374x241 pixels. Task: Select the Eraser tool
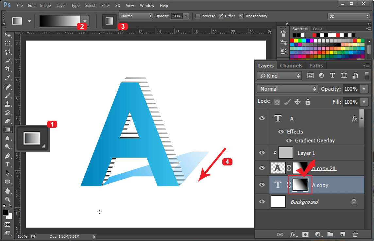[x=8, y=121]
